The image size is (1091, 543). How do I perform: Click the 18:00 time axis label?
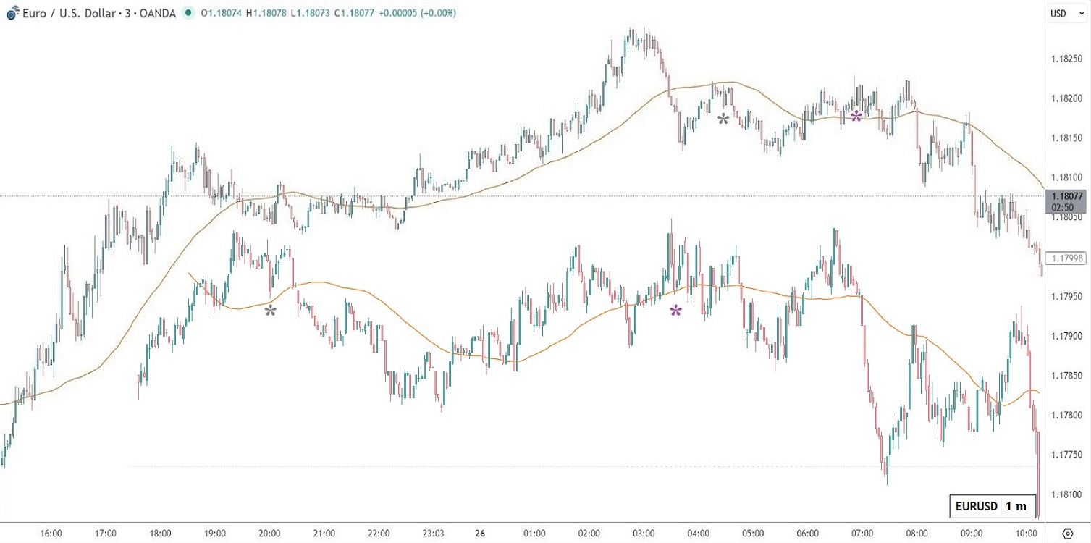(x=160, y=534)
